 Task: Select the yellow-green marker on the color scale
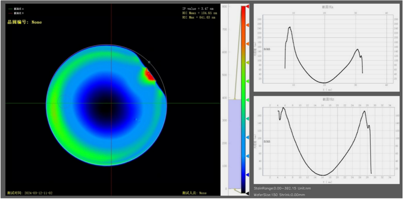click(248, 63)
